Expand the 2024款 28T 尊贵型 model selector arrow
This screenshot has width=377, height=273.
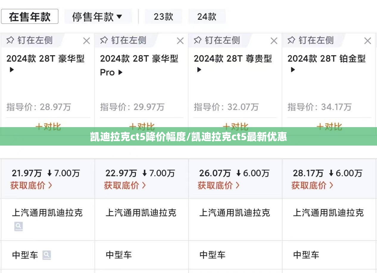click(199, 70)
